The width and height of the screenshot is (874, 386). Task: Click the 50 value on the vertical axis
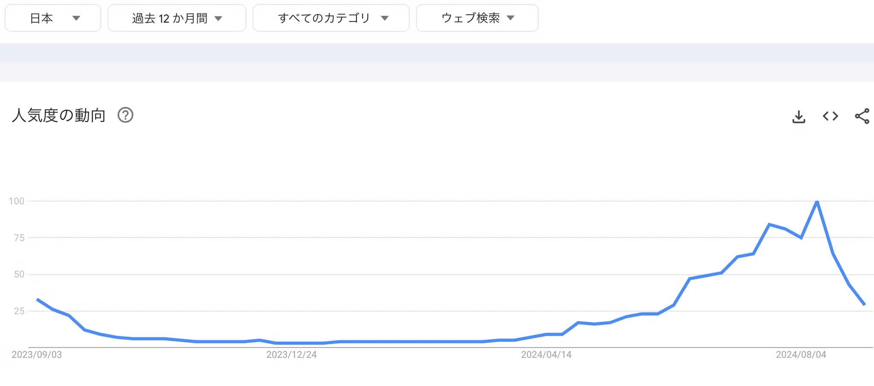pos(19,275)
